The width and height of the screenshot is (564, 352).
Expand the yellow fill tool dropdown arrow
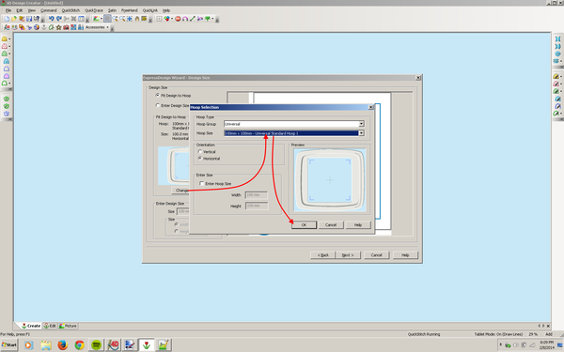pyautogui.click(x=9, y=38)
